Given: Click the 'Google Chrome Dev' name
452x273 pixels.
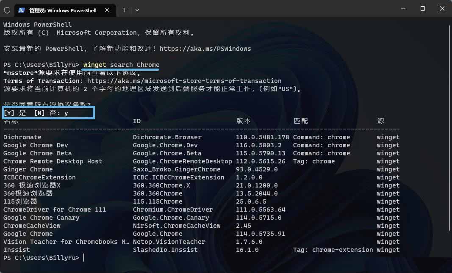Looking at the screenshot, I should pos(36,145).
